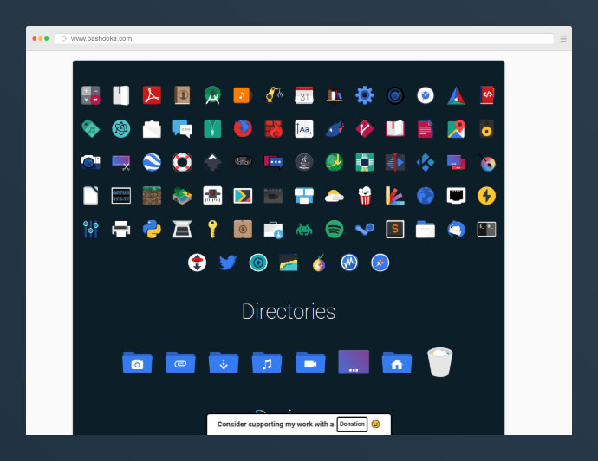Select the Sublime Text icon
Viewport: 598px width, 461px height.
395,230
